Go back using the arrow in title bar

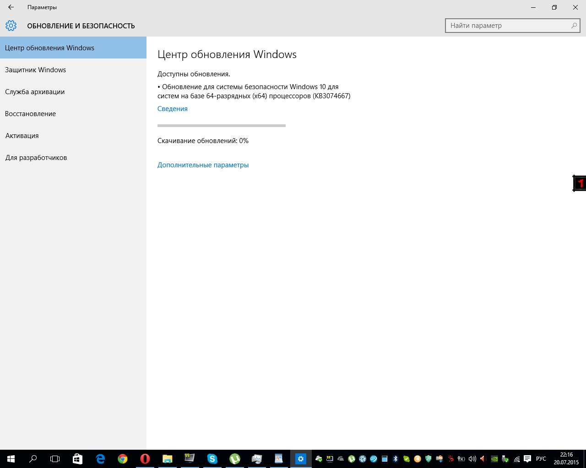(11, 7)
